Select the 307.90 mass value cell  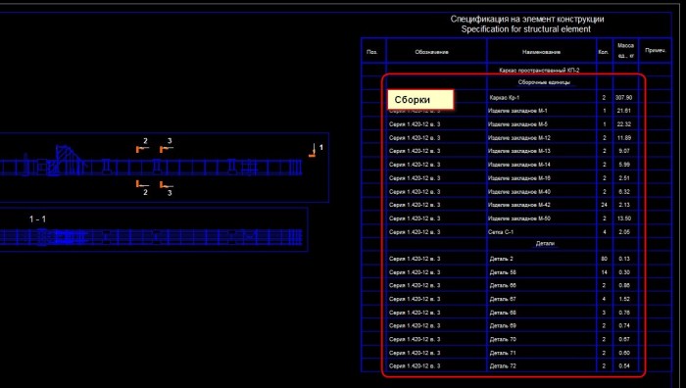pos(624,98)
